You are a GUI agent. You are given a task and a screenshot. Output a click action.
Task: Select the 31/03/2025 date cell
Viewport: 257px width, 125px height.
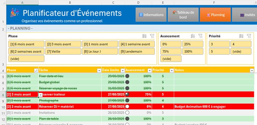pyautogui.click(x=113, y=88)
